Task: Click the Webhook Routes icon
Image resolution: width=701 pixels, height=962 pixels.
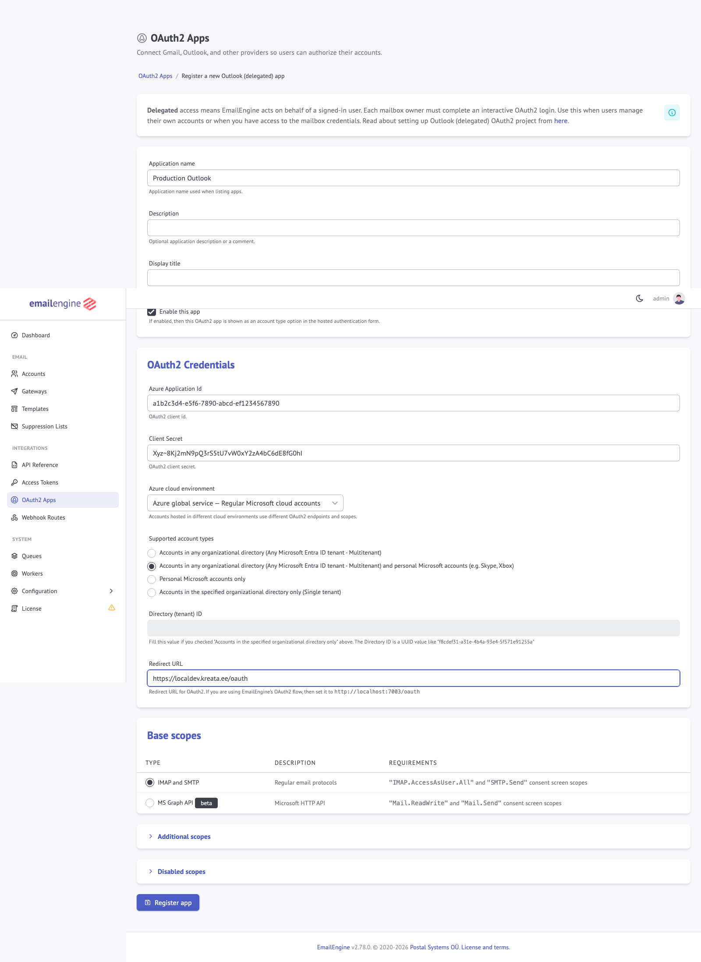Action: [x=14, y=517]
